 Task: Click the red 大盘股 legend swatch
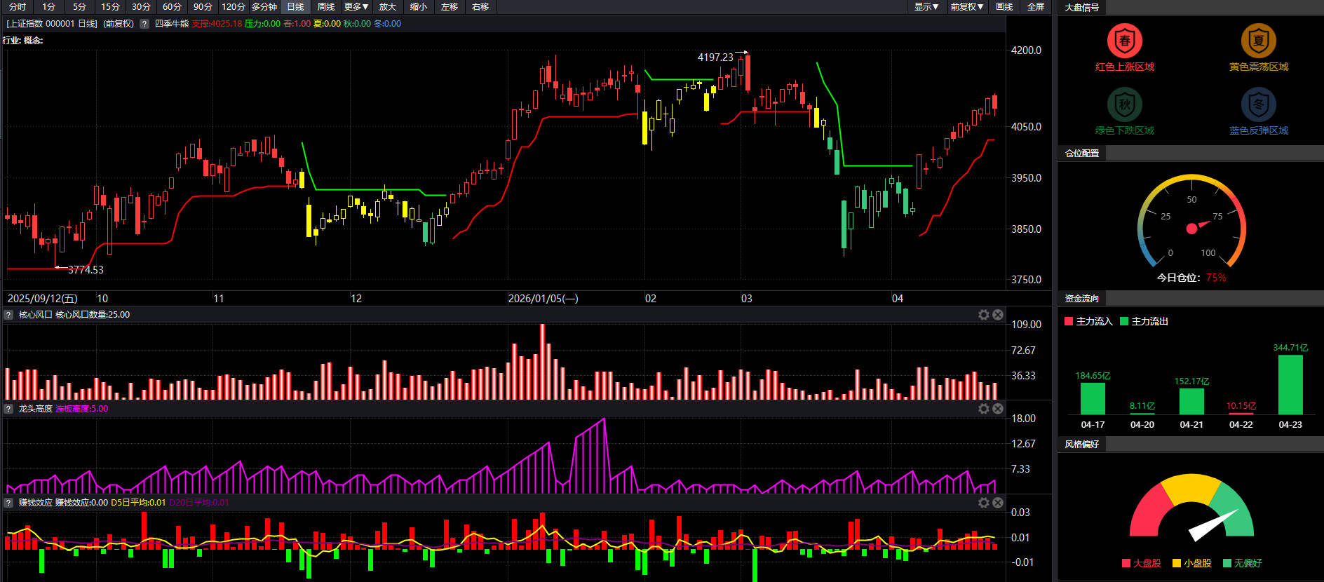click(x=1126, y=563)
